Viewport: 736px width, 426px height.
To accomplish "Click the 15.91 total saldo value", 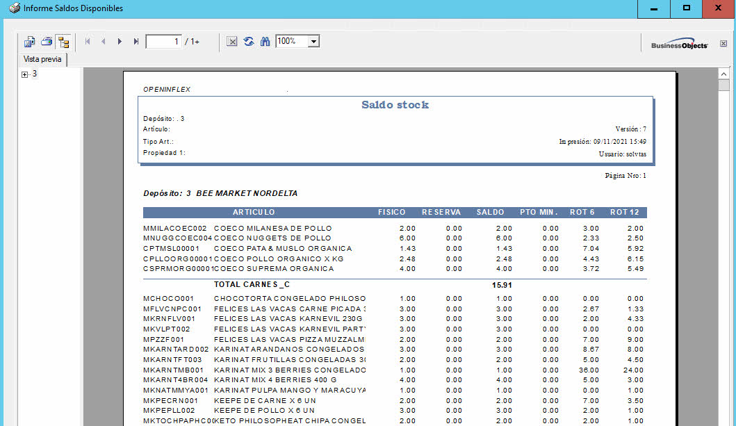I will coord(502,285).
